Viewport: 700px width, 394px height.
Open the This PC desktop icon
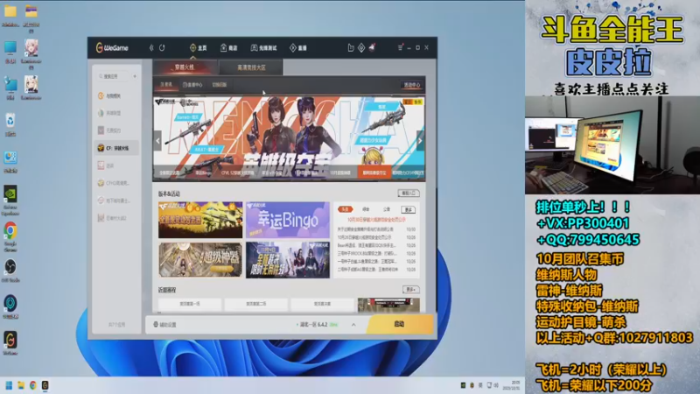pos(10,52)
